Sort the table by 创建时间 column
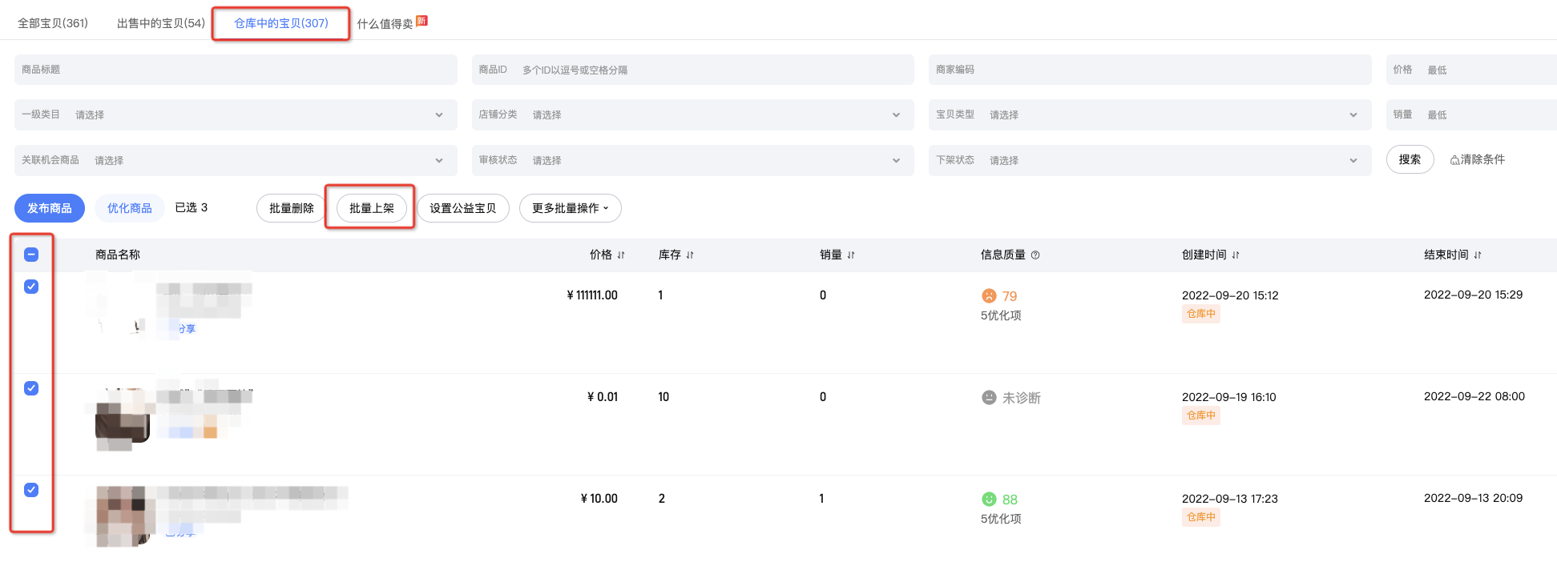 [1236, 255]
